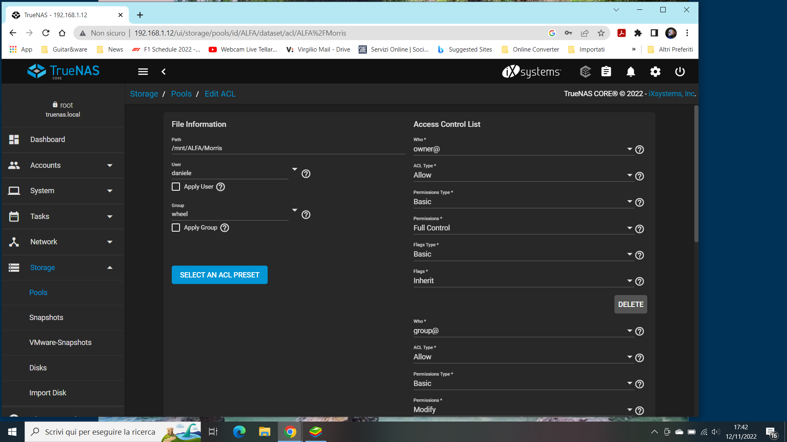Viewport: 787px width, 442px height.
Task: Click the TrueCommand status icon
Action: (x=585, y=72)
